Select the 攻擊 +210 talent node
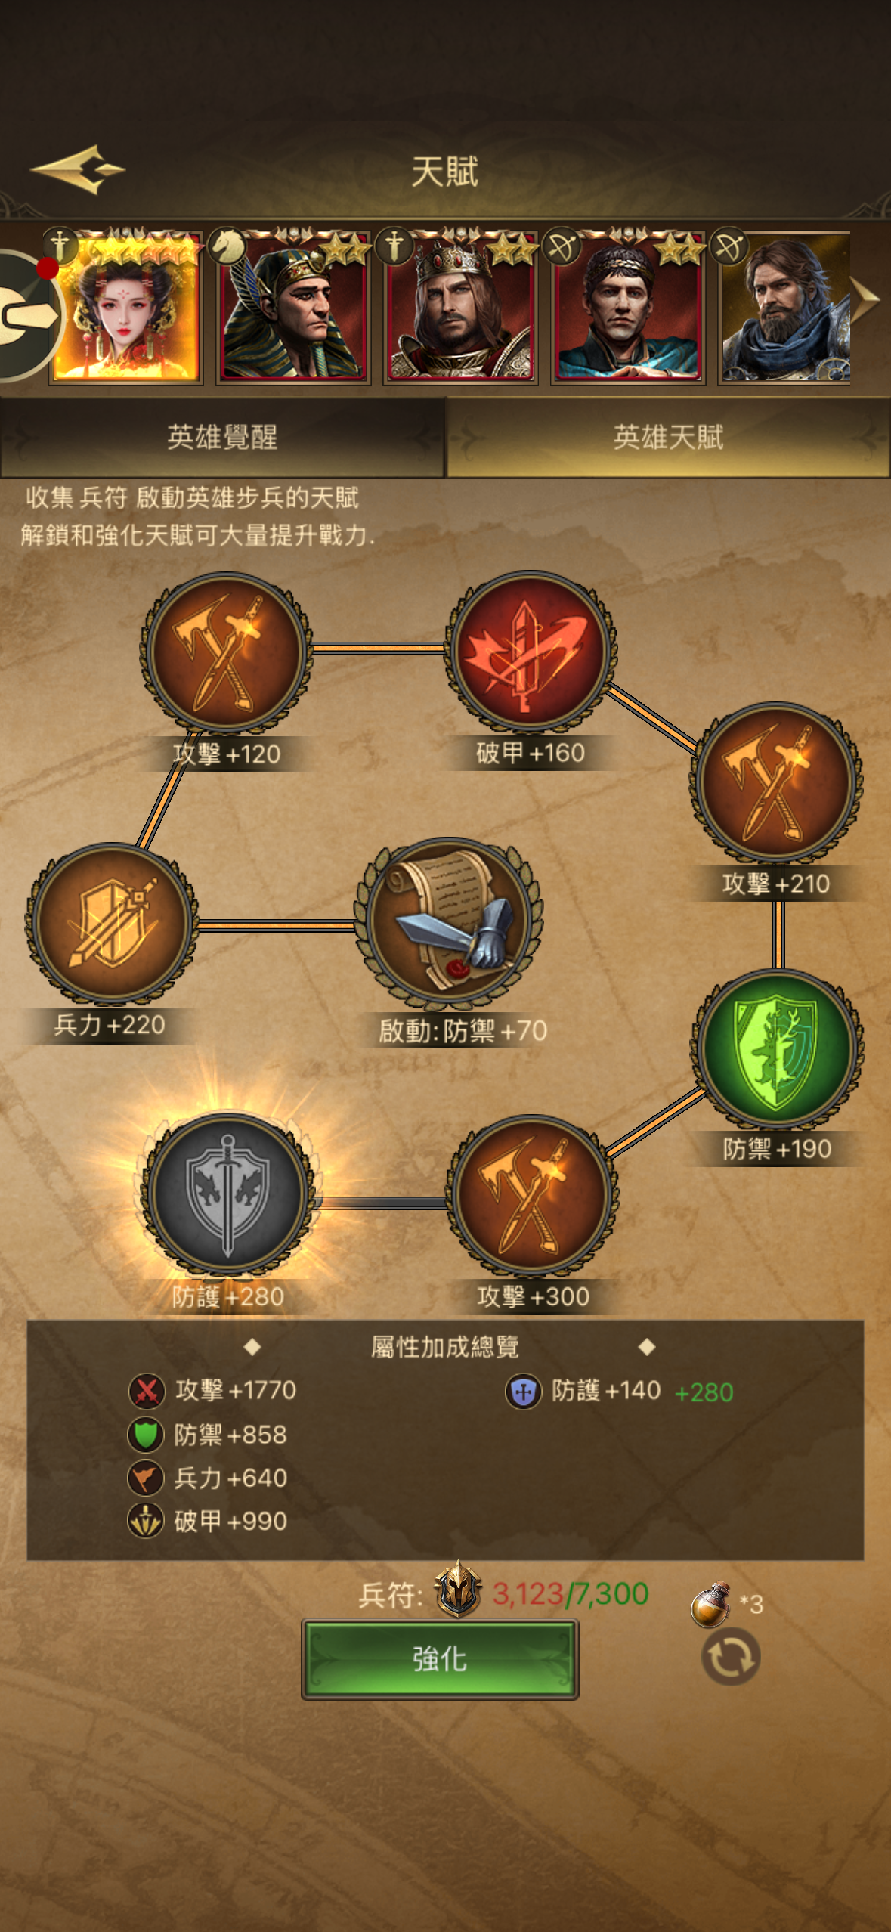This screenshot has width=891, height=1932. pos(776,782)
